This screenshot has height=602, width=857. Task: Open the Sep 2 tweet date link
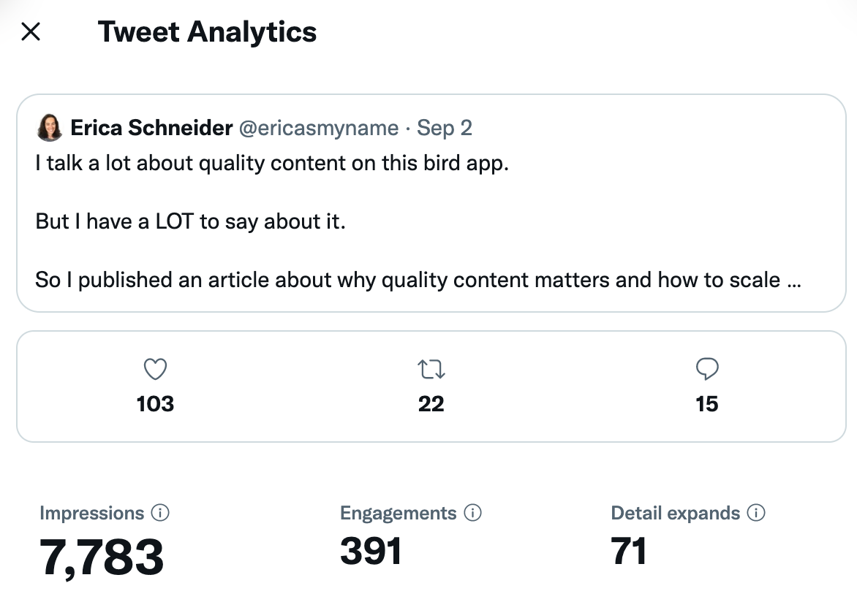[x=445, y=129]
